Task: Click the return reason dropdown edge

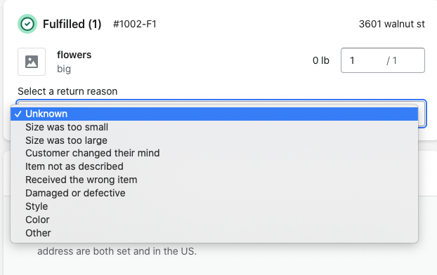Action: (422, 114)
